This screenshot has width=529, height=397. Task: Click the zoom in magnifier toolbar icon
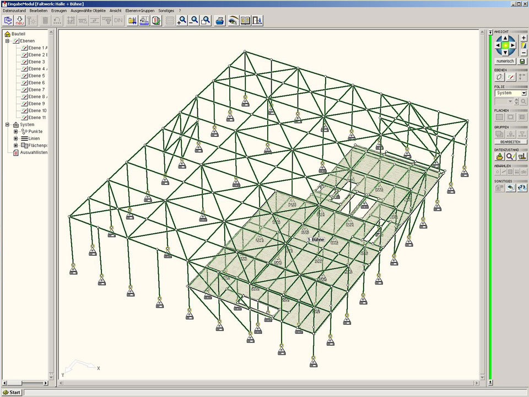coord(182,21)
